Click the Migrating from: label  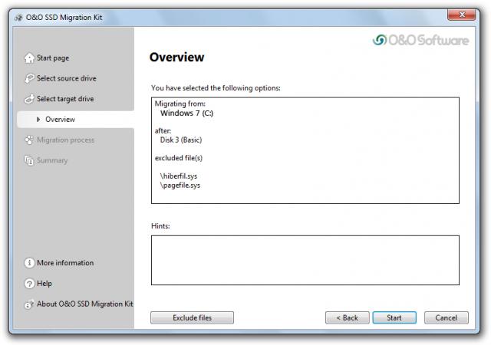(180, 103)
